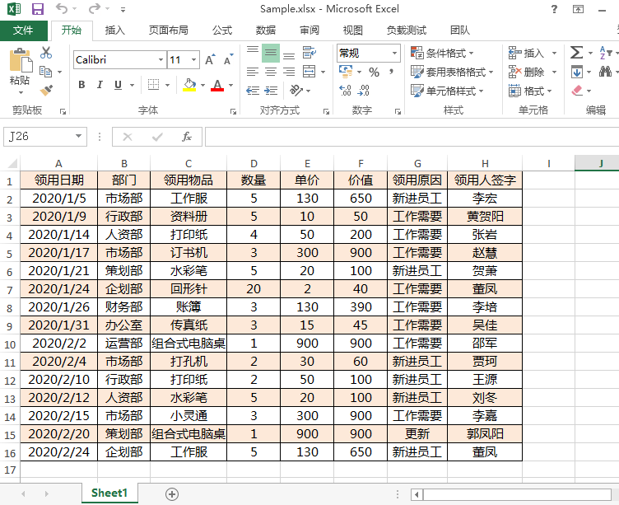Switch to the 审阅 ribbon tab
This screenshot has width=619, height=505.
click(x=309, y=30)
